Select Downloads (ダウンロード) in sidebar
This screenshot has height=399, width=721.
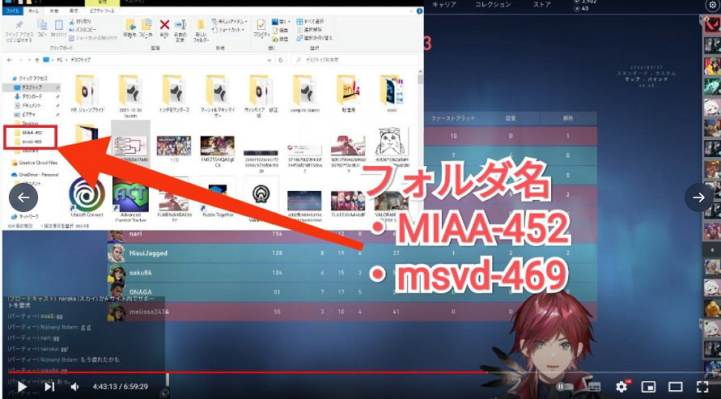pyautogui.click(x=32, y=96)
